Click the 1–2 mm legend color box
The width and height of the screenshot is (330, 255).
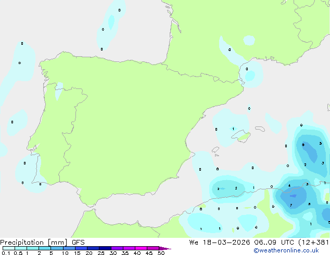(33, 248)
